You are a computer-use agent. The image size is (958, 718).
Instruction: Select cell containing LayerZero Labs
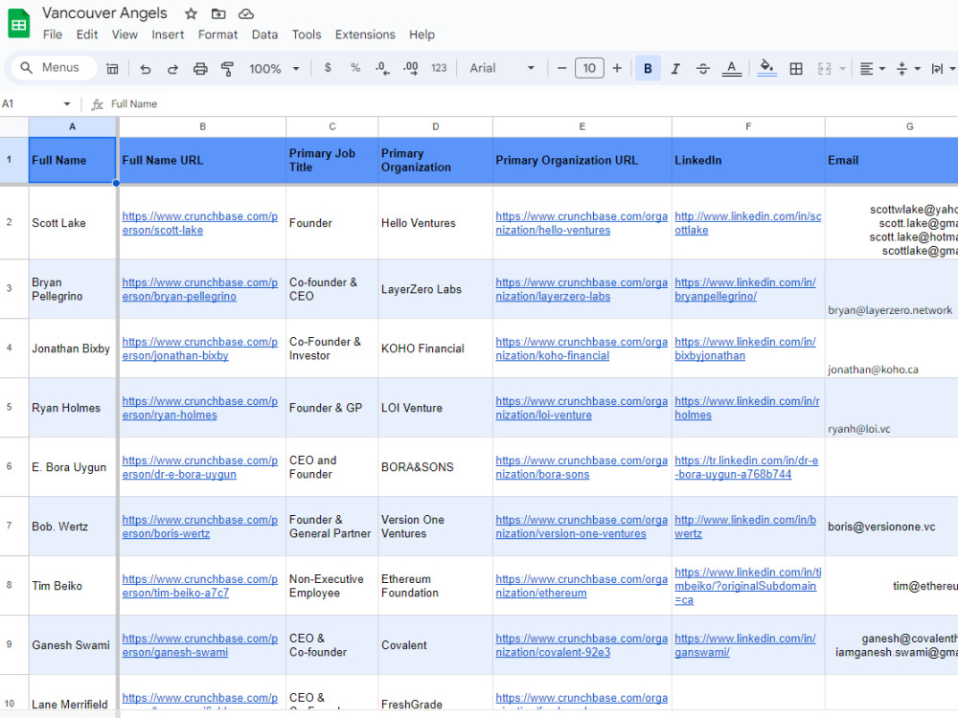pos(435,289)
